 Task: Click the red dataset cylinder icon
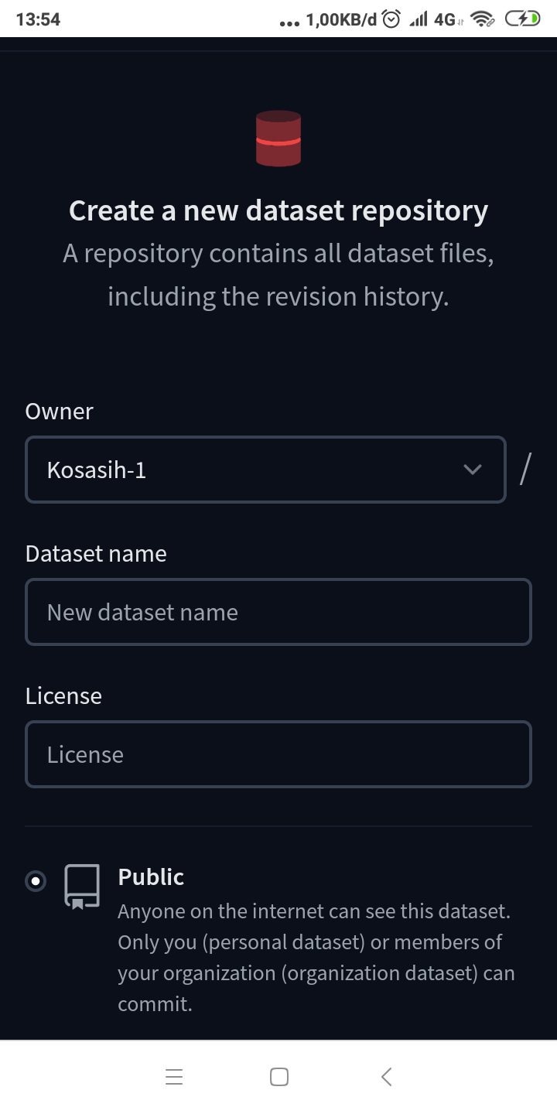click(x=278, y=138)
